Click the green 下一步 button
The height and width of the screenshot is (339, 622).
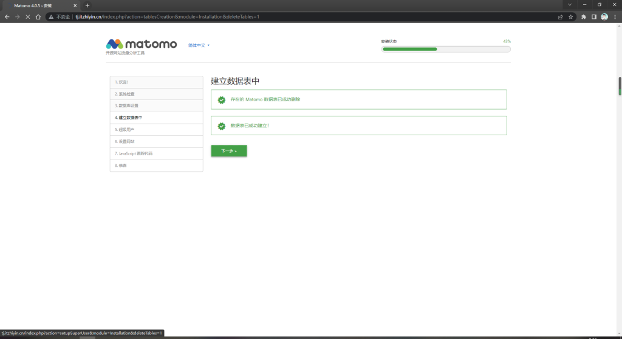228,151
